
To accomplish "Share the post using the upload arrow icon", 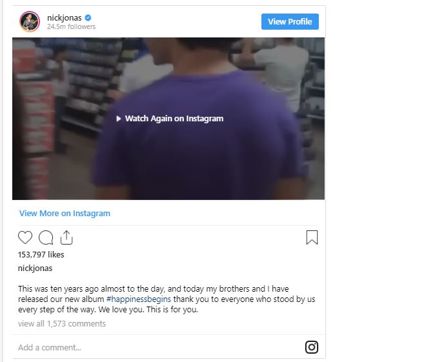I will (x=66, y=237).
